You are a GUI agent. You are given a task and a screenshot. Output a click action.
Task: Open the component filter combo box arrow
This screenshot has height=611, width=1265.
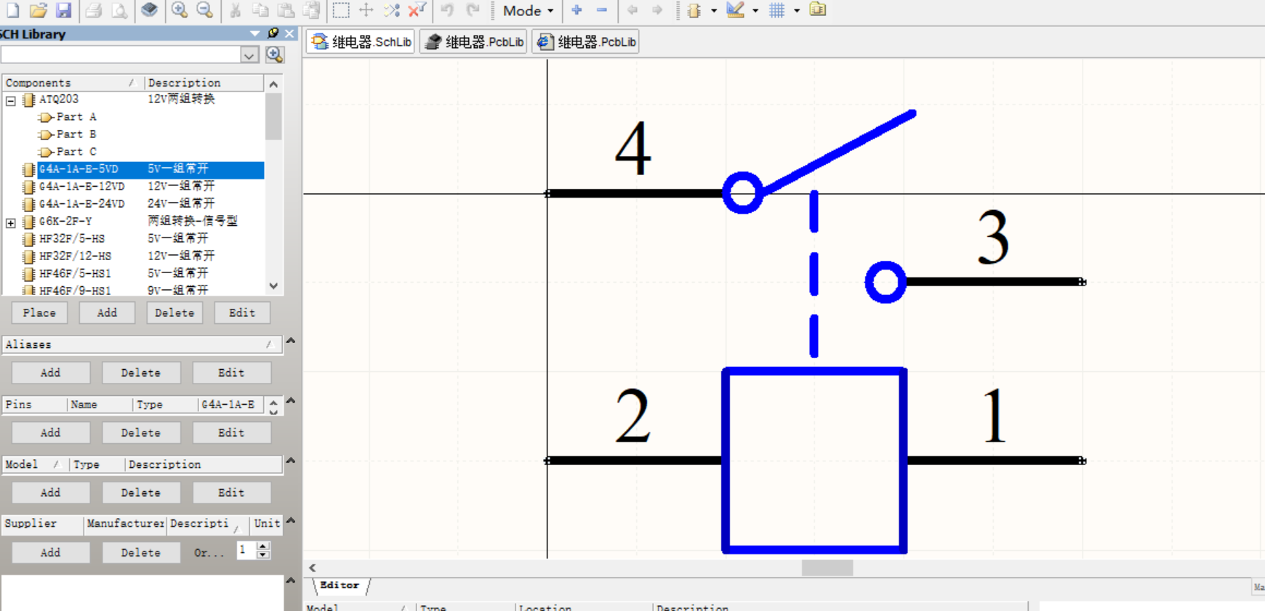(249, 55)
